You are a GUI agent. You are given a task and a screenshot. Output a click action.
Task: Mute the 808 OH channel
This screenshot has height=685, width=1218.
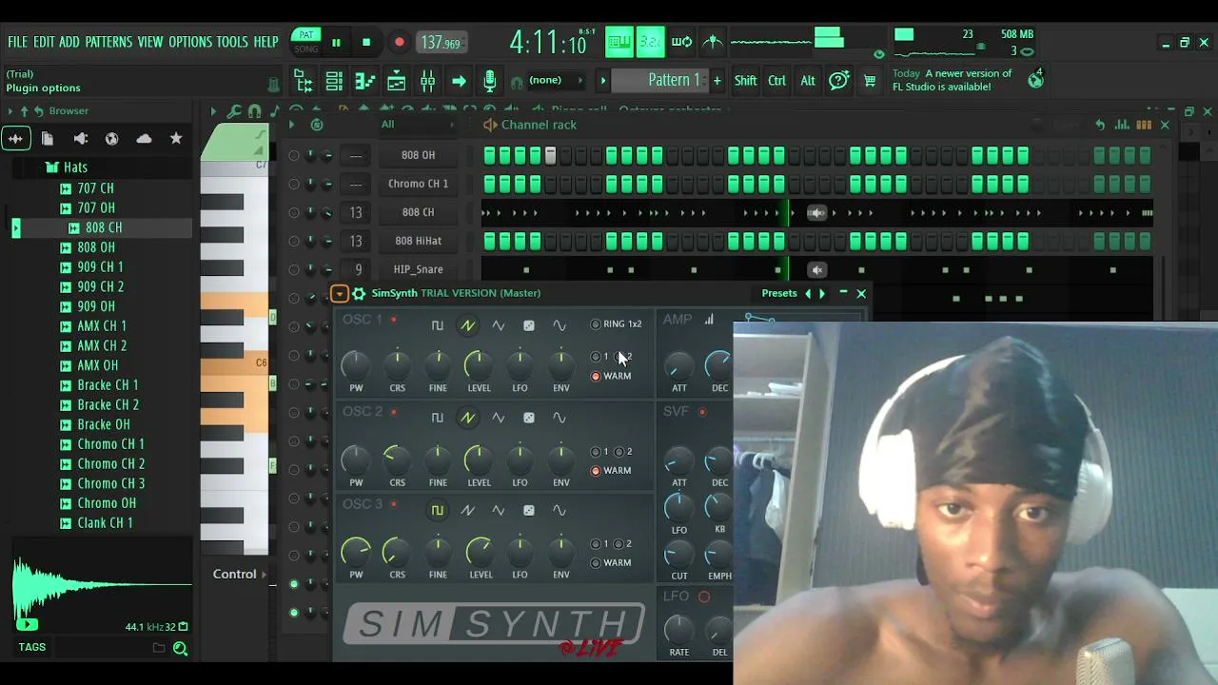pyautogui.click(x=293, y=155)
